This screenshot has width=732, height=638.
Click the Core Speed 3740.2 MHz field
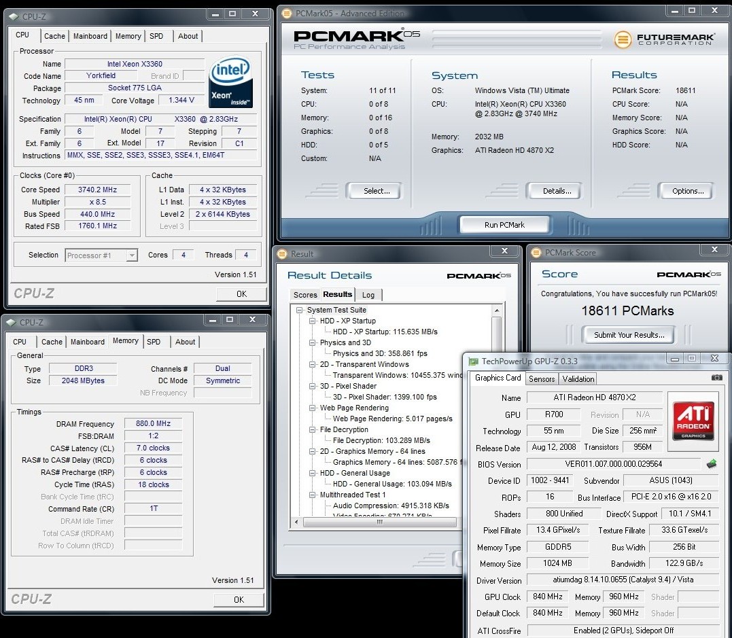(98, 190)
